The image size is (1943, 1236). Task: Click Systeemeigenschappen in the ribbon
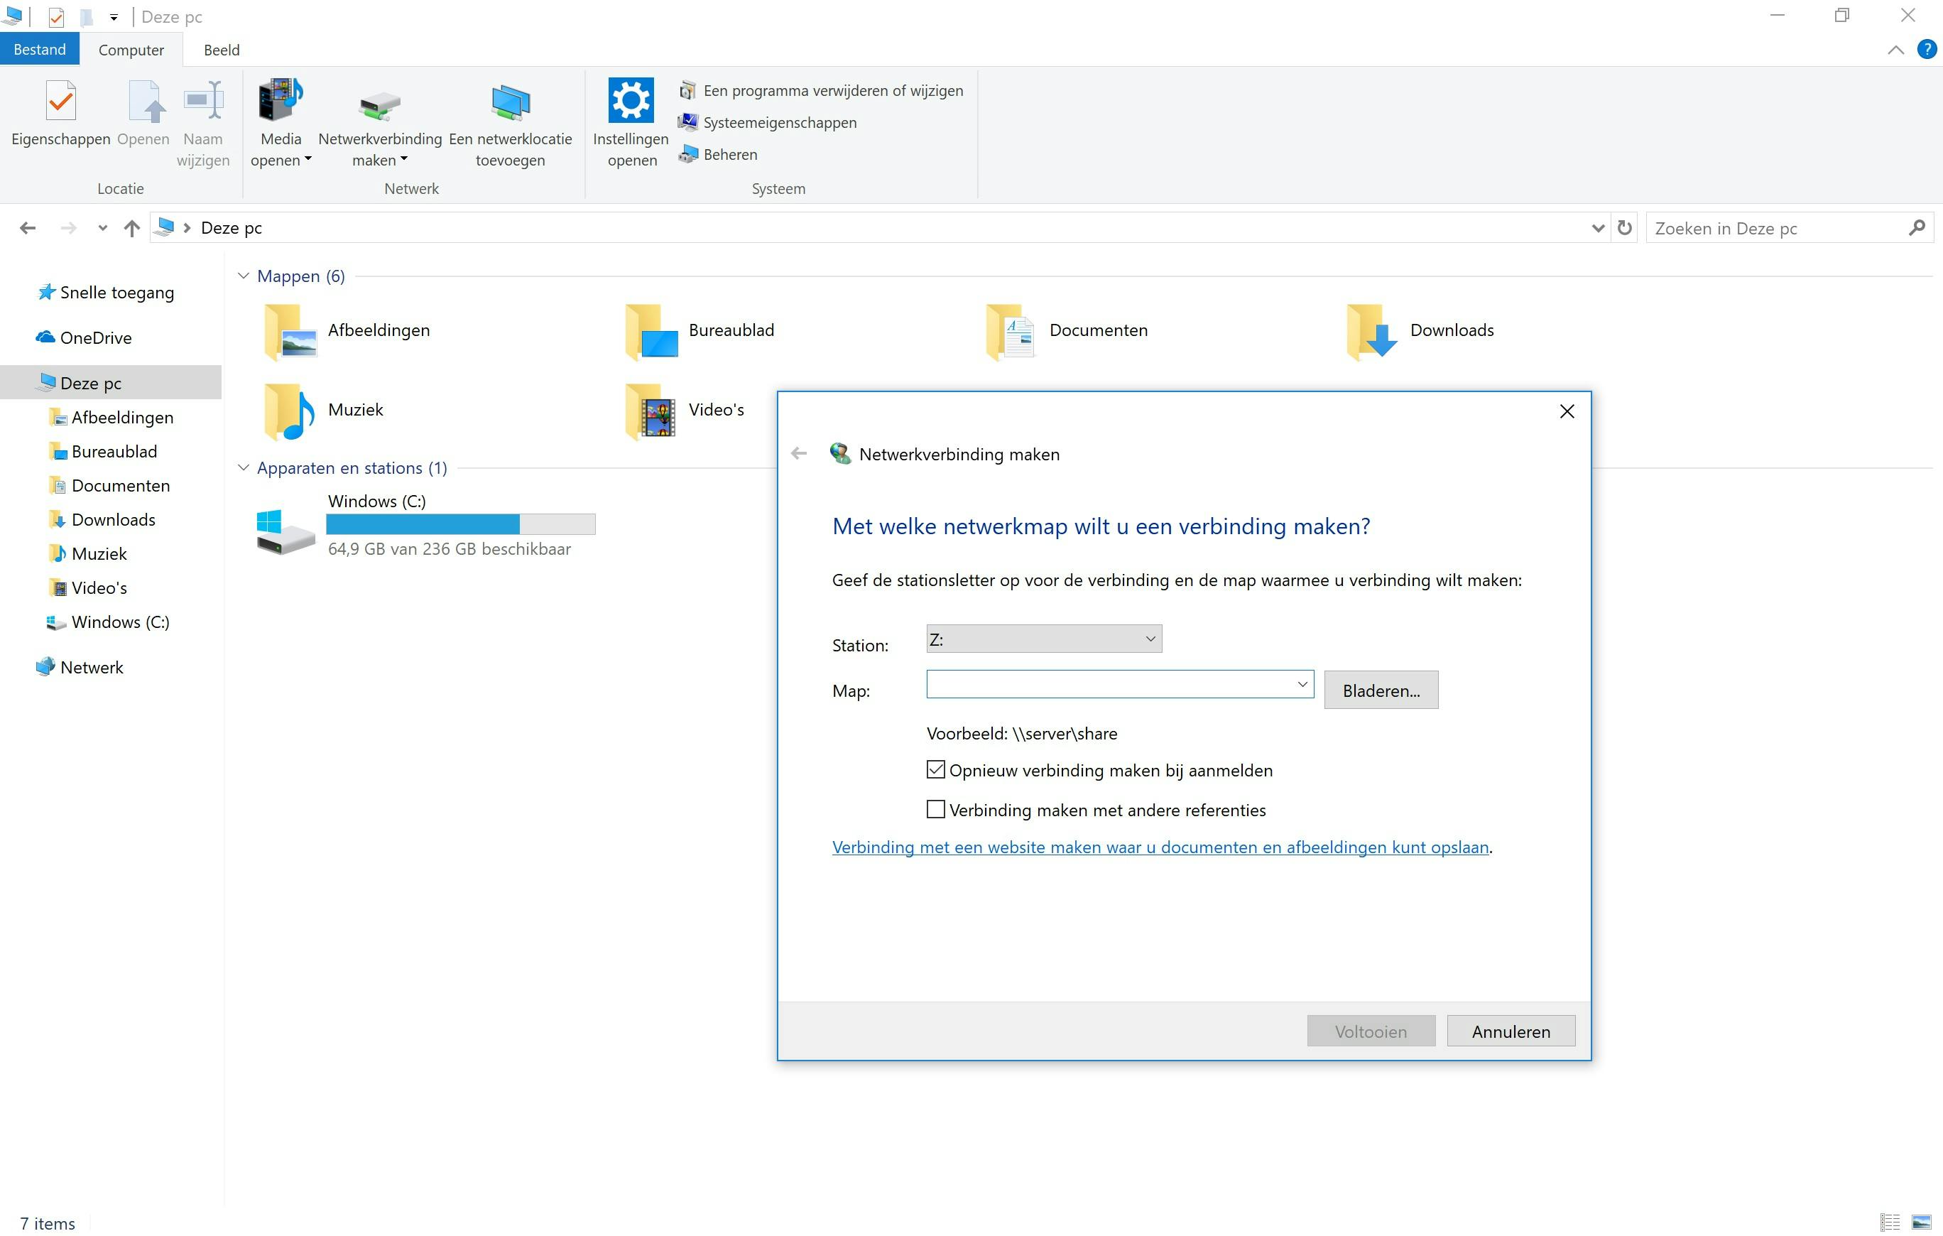coord(778,123)
